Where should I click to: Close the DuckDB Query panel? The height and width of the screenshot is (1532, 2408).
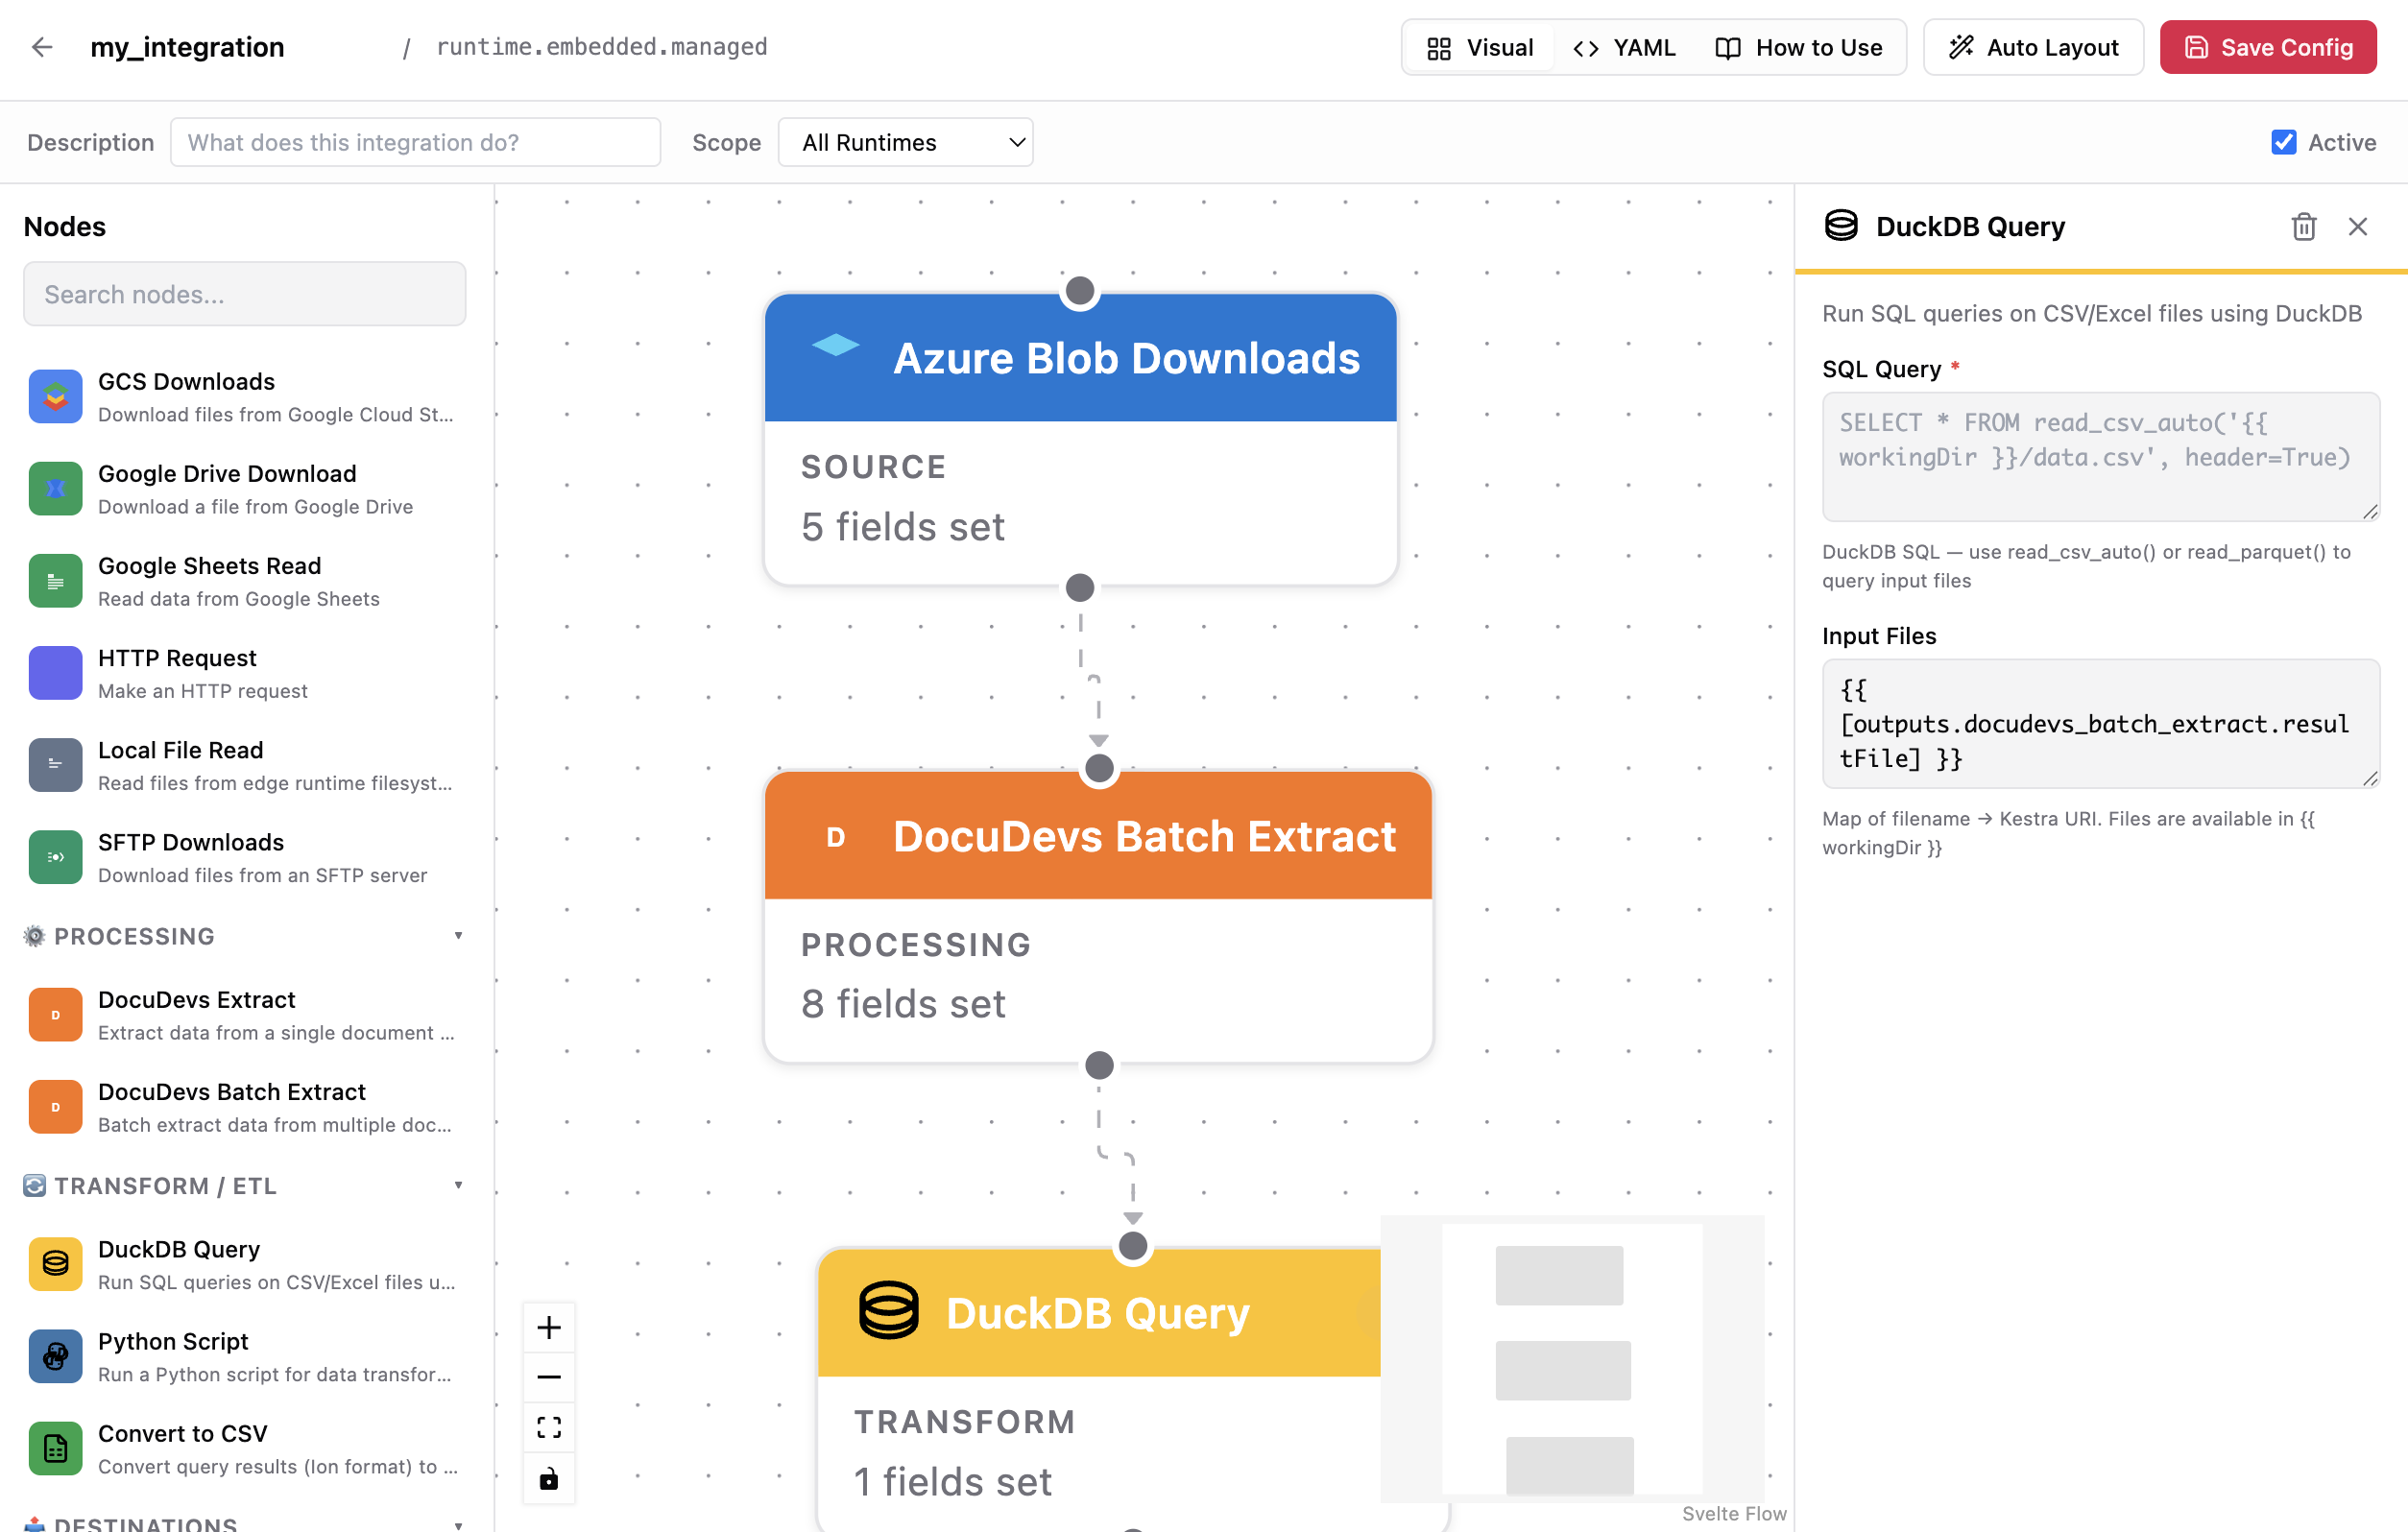[x=2358, y=227]
